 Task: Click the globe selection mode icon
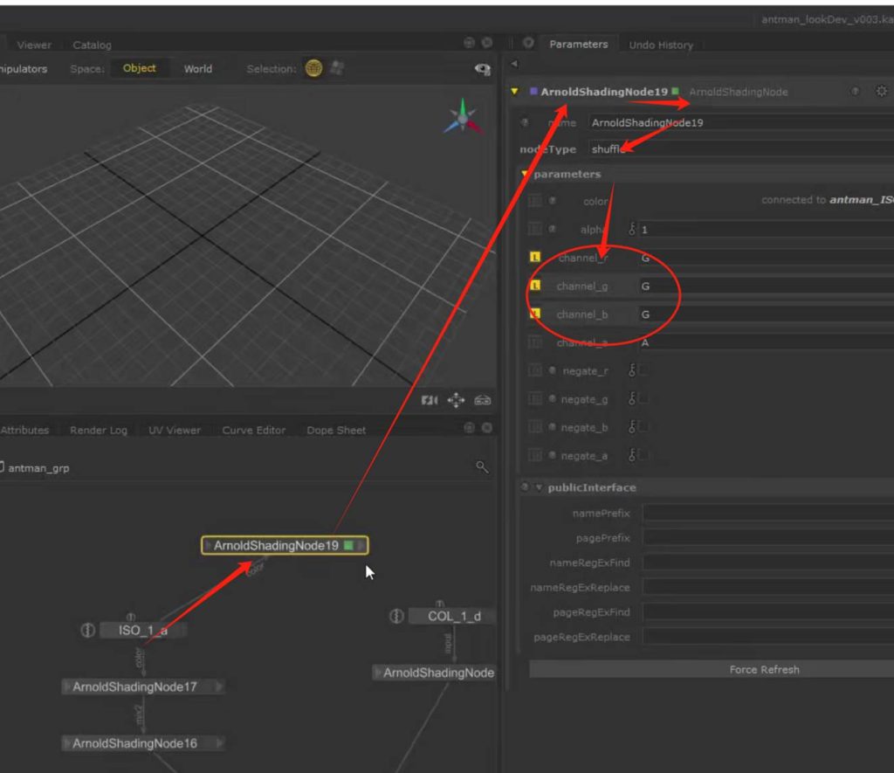click(313, 69)
